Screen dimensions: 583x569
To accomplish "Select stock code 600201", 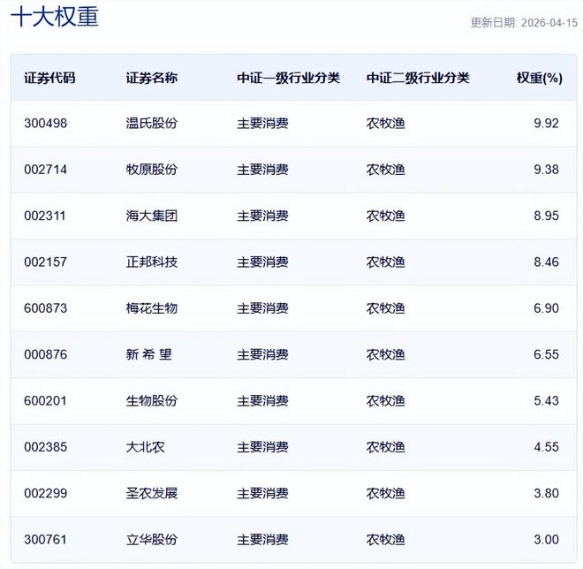I will 45,401.
